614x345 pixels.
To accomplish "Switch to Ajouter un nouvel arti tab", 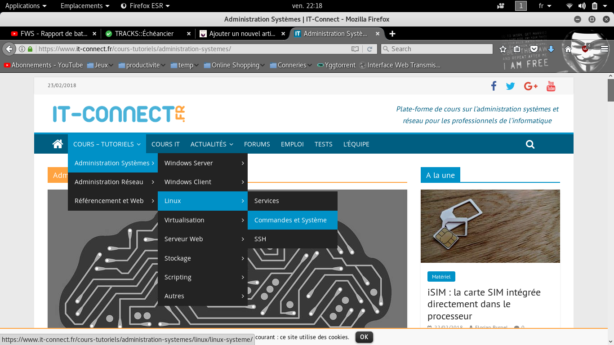I will 242,34.
